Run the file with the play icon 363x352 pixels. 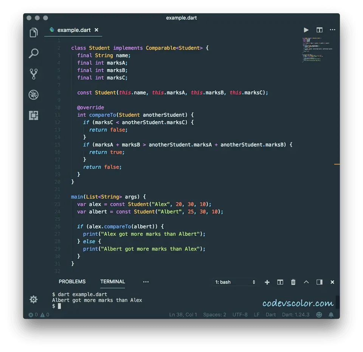pyautogui.click(x=306, y=30)
